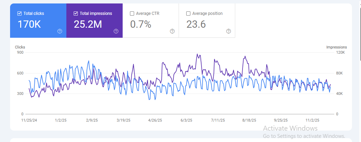This screenshot has width=361, height=142.
Task: Uncheck the Total impressions checkbox
Action: [76, 14]
